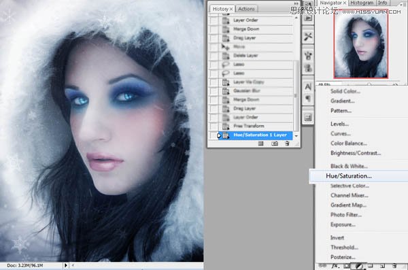Switch to the Histogram tab
This screenshot has height=270, width=408.
click(362, 3)
